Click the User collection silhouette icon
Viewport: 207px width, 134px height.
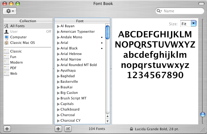coord(6,31)
